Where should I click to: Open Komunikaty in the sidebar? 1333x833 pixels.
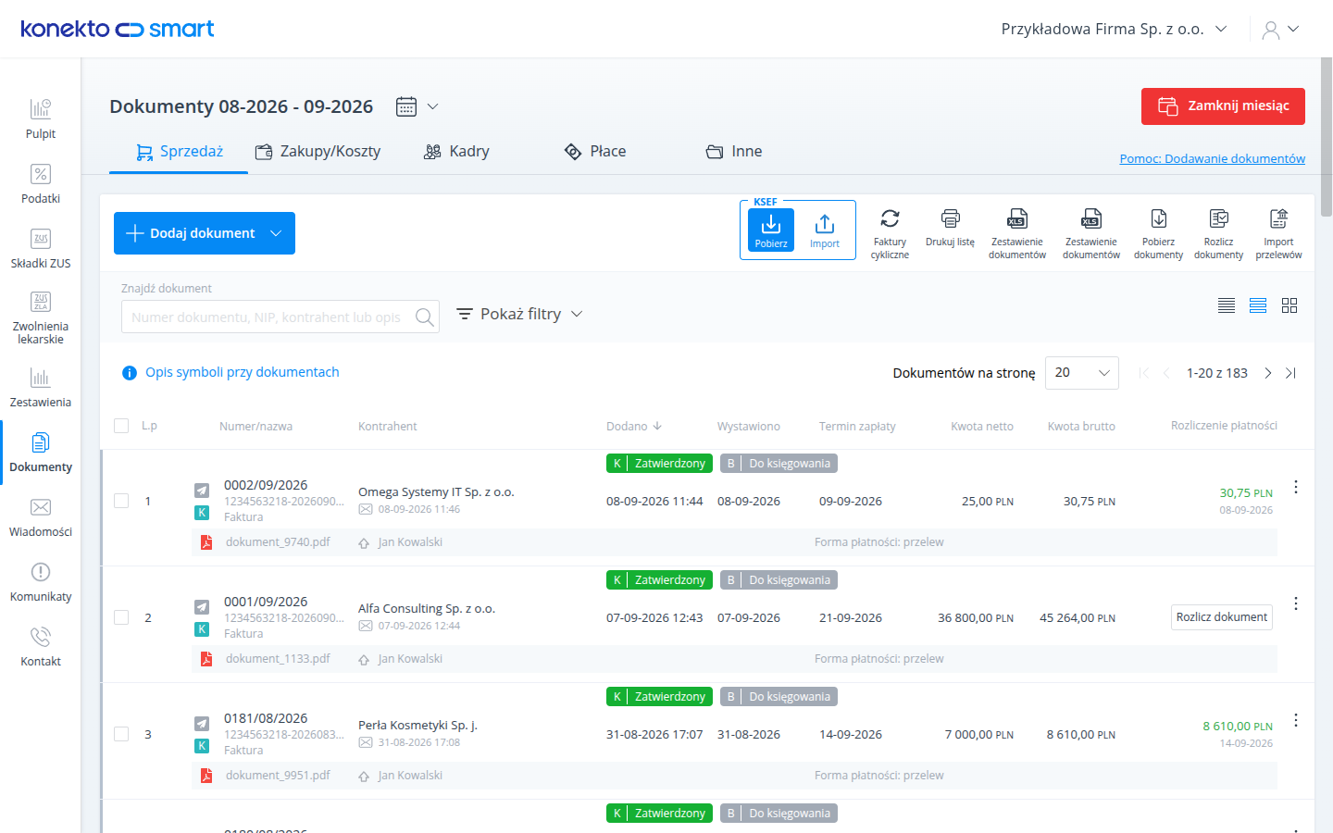point(41,582)
